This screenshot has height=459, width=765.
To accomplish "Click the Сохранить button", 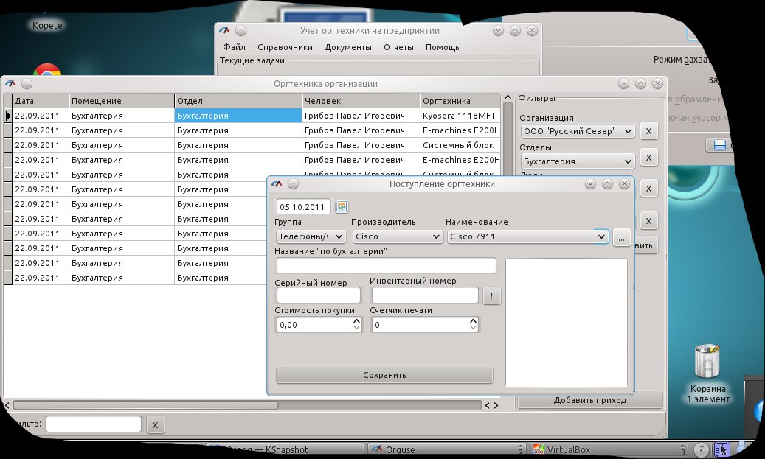I will point(384,375).
